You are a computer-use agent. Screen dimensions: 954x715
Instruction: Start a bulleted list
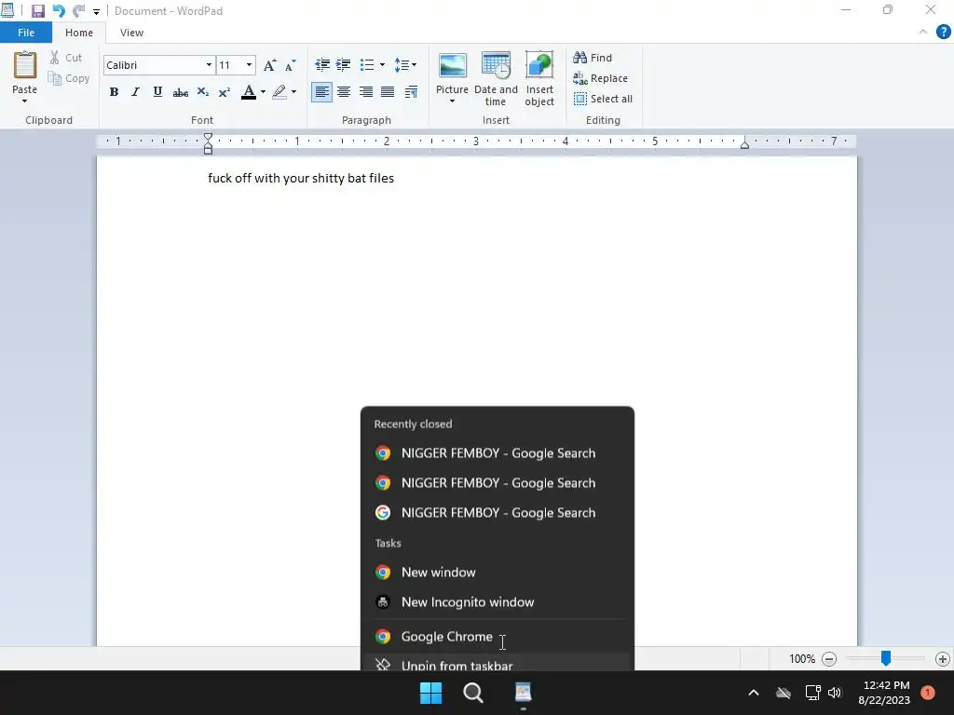pos(367,64)
